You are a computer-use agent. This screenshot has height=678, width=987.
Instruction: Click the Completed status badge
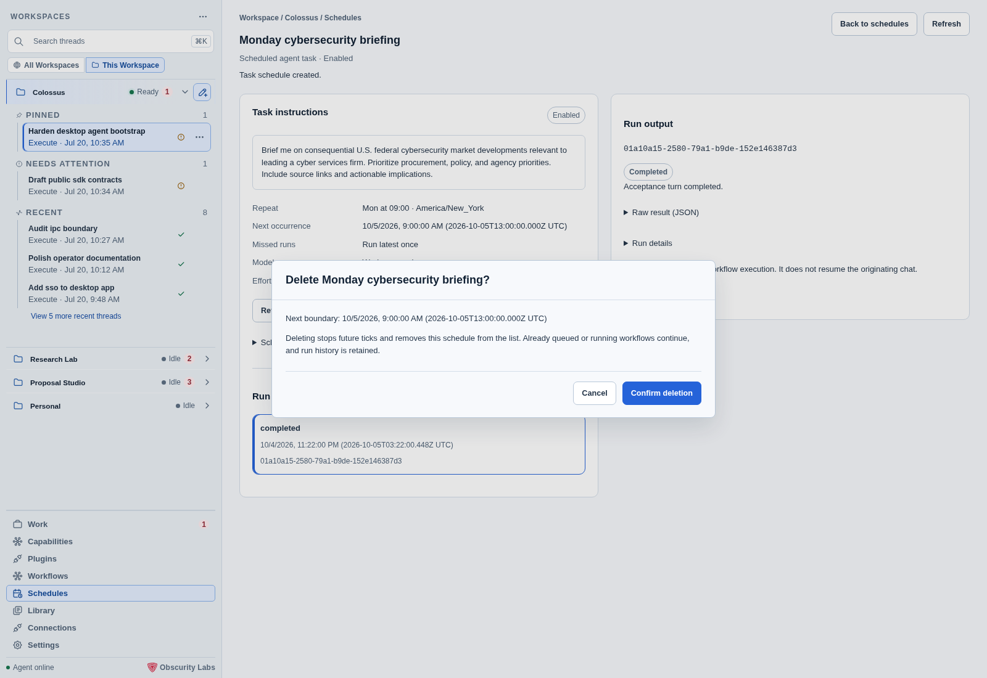[648, 172]
